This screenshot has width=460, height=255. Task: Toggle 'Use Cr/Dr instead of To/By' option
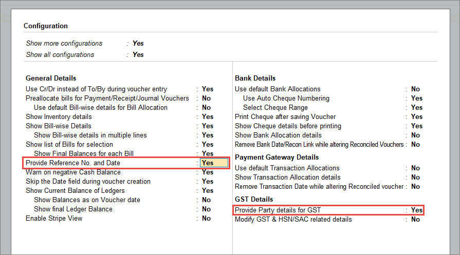click(207, 89)
